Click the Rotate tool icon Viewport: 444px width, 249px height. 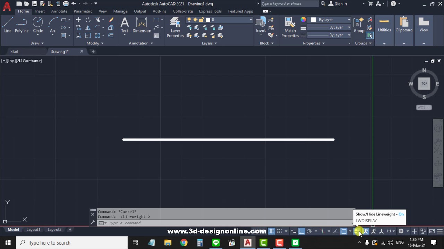click(x=88, y=20)
